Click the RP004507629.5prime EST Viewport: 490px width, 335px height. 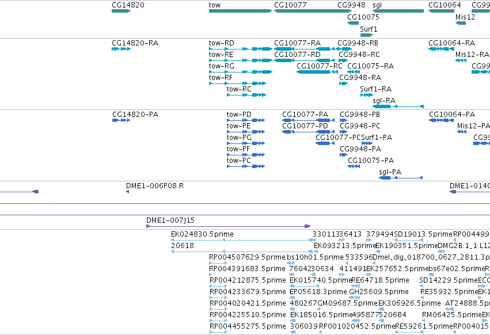218,263
